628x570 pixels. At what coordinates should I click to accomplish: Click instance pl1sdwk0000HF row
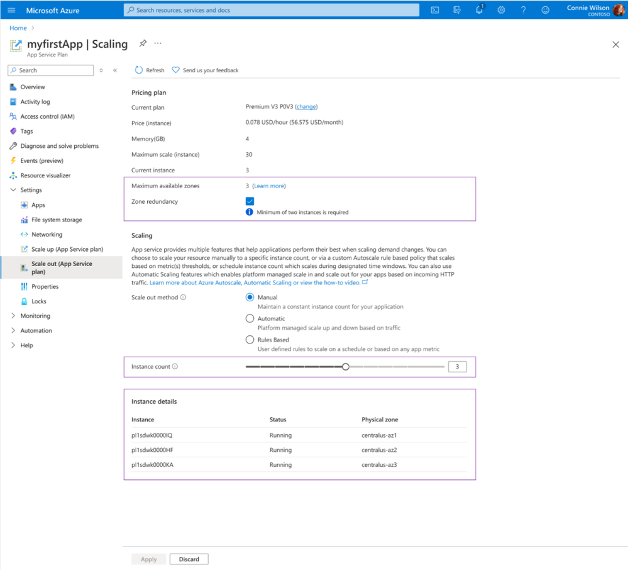[x=299, y=450]
